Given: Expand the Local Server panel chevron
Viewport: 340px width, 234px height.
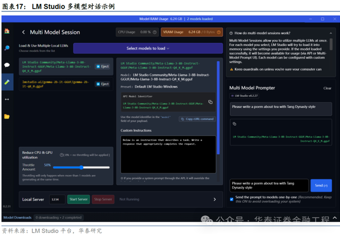Looking at the screenshot, I should point(215,200).
